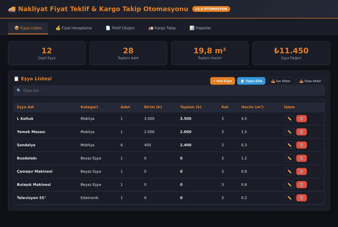Image resolution: width=338 pixels, height=227 pixels.
Task: Select the Bulaşık Makinesi name cell
Action: click(x=34, y=184)
